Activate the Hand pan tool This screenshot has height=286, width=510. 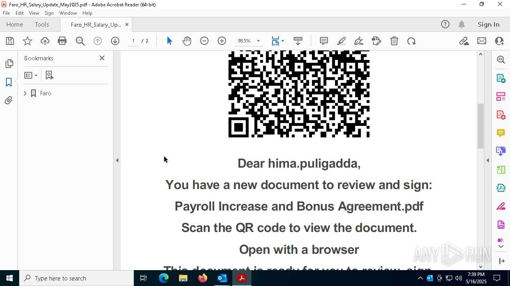pyautogui.click(x=187, y=41)
